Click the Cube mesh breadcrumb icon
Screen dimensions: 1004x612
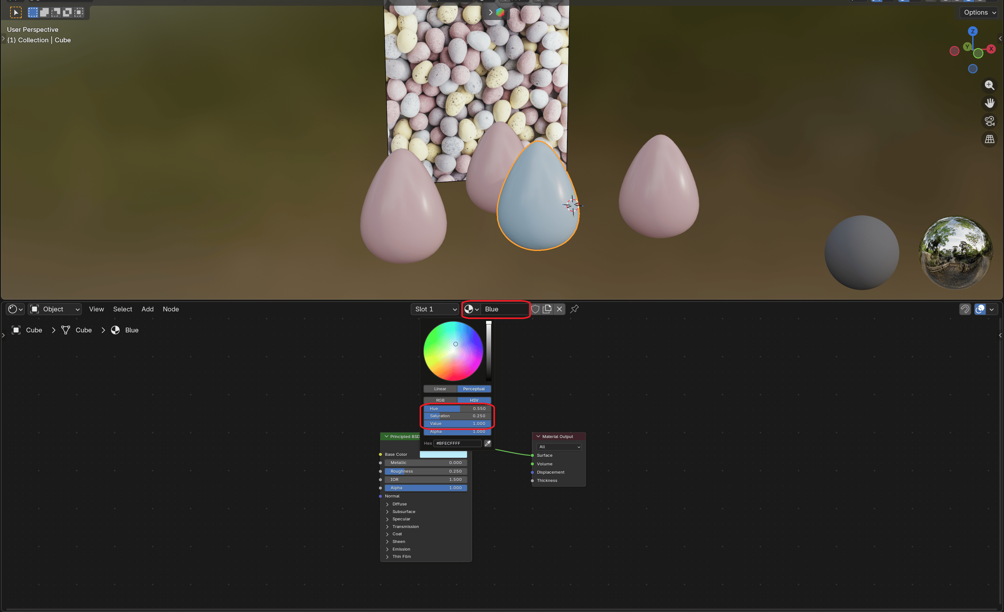pyautogui.click(x=66, y=330)
